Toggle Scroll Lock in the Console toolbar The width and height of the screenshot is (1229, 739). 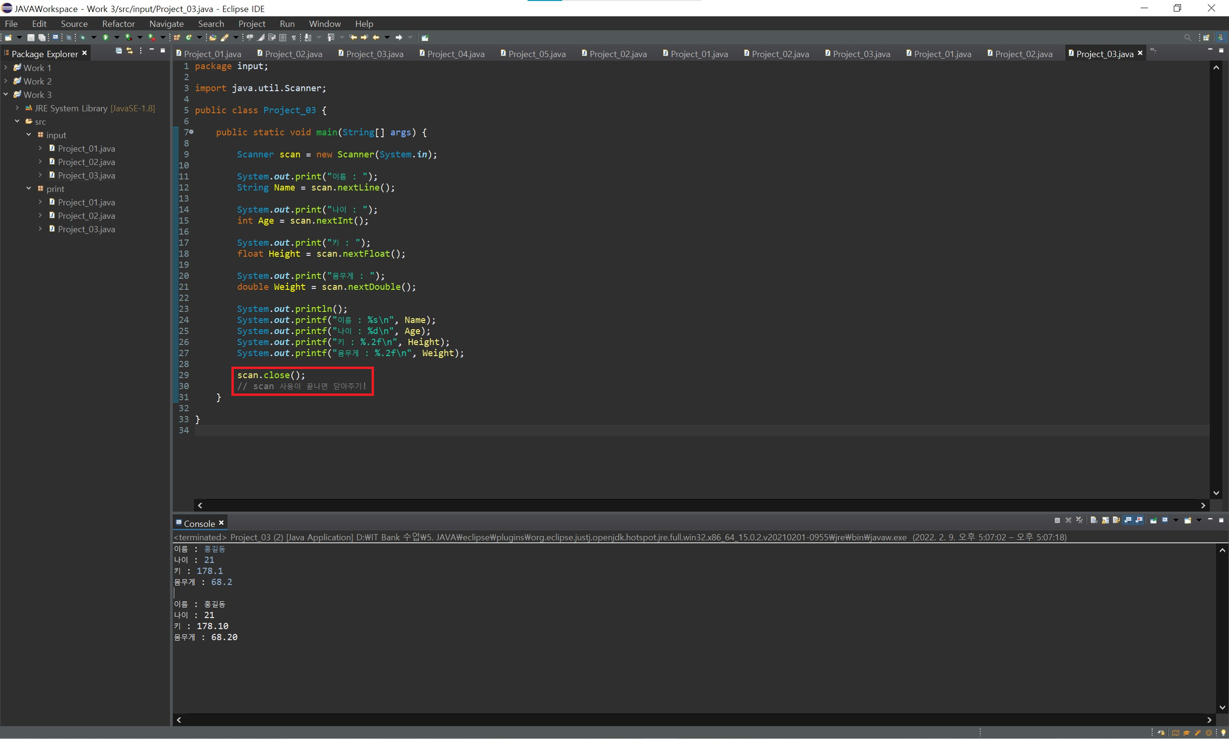(x=1105, y=520)
